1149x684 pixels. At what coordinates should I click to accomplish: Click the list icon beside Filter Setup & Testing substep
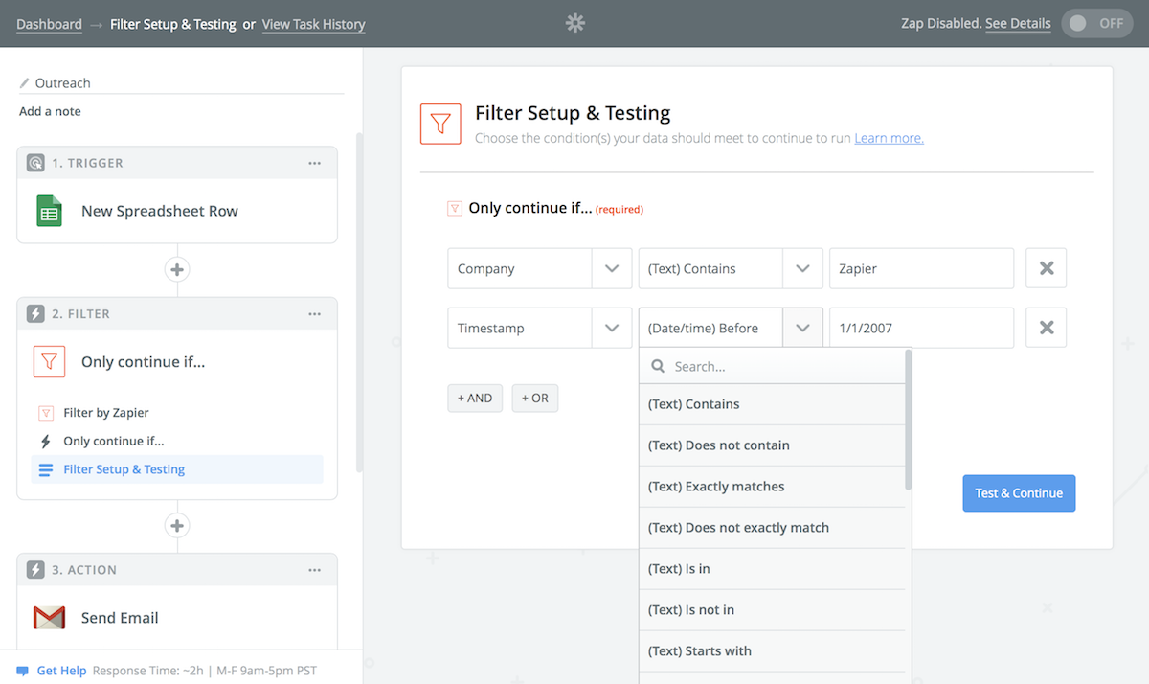45,469
